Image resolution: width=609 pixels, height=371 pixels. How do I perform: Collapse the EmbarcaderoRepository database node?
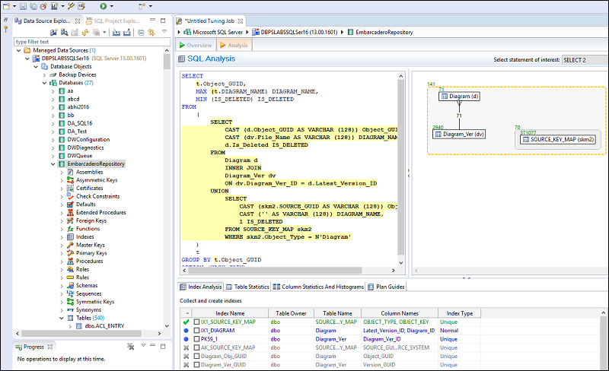53,164
